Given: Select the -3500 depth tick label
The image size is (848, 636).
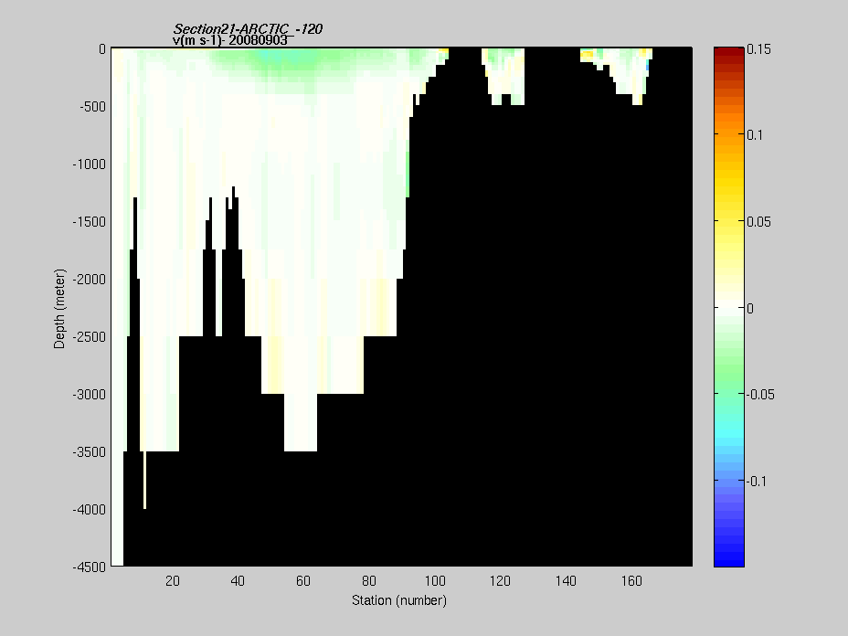Looking at the screenshot, I should [90, 452].
